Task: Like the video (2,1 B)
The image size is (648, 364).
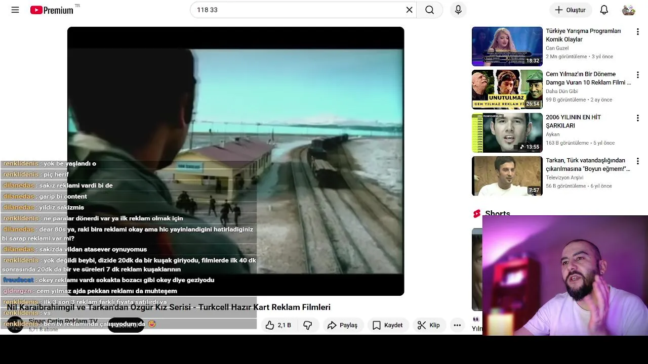Action: pyautogui.click(x=279, y=325)
